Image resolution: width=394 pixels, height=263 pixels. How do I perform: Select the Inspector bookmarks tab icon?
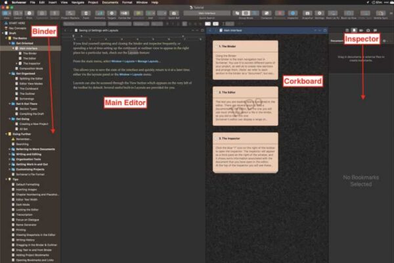354,30
